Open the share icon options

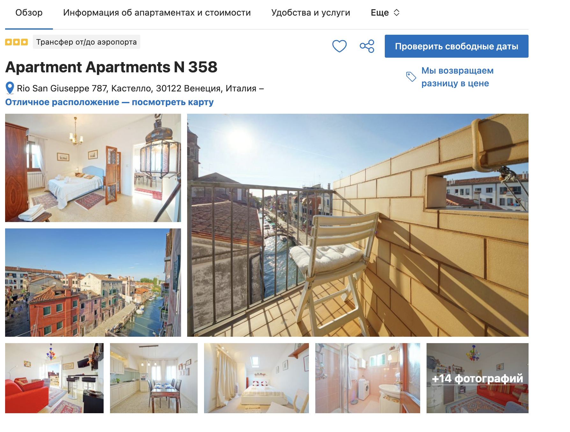click(x=367, y=46)
